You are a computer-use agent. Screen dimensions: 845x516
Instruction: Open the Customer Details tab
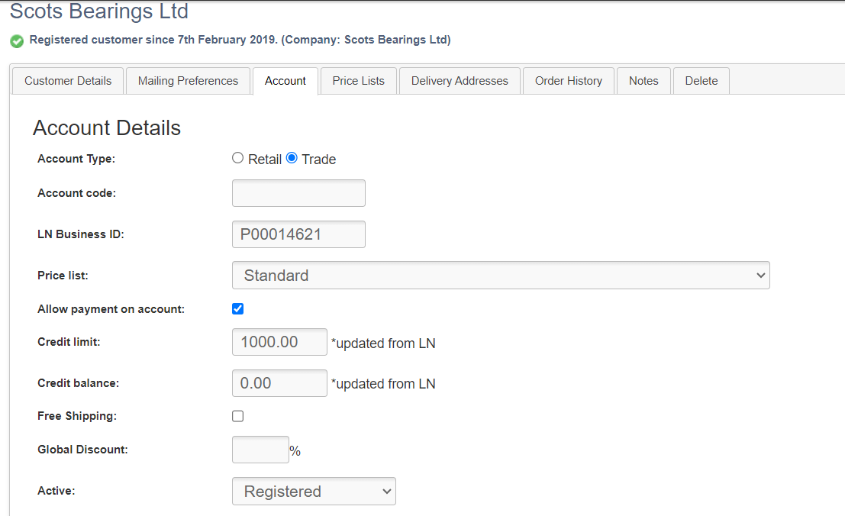(68, 81)
